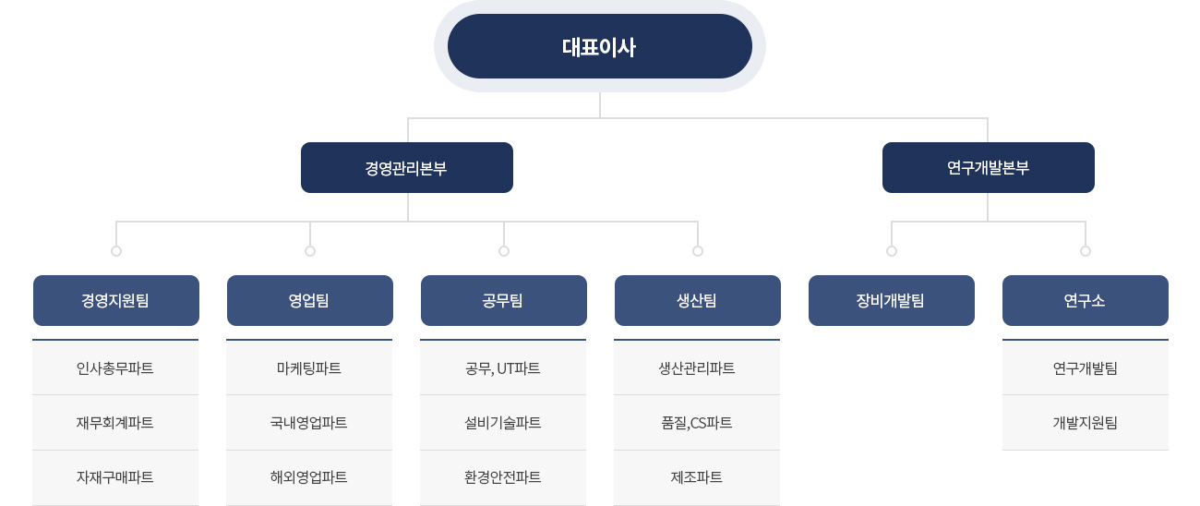
Task: Select 제조파트 under 생산팀
Action: click(697, 477)
